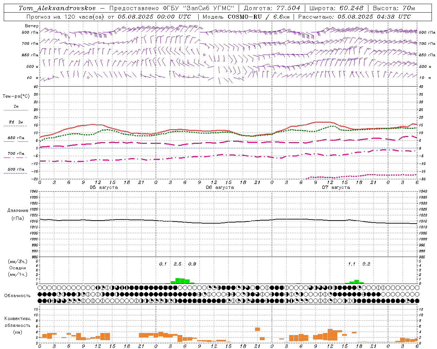
Task: Click the 'Конвективн.' convective cloud label
Action: (18, 319)
